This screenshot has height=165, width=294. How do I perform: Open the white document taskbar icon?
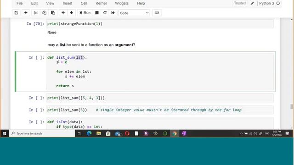point(136,133)
